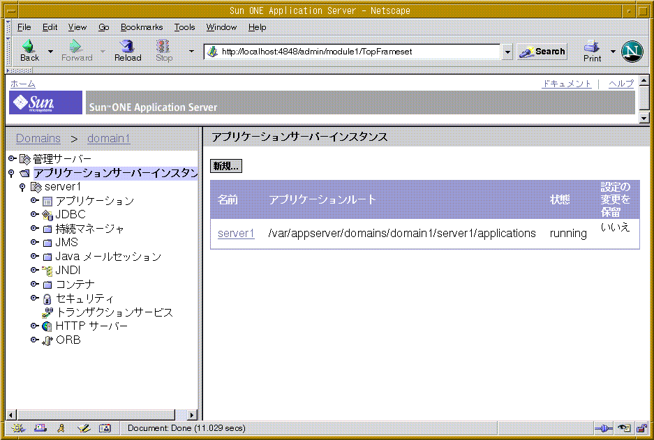Open the Print options dropdown arrow
The image size is (654, 440).
[613, 51]
